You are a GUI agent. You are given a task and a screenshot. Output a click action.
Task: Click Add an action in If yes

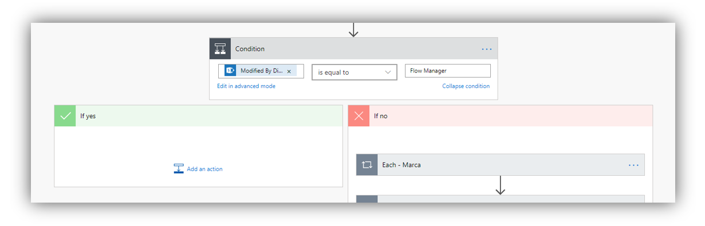tap(198, 169)
